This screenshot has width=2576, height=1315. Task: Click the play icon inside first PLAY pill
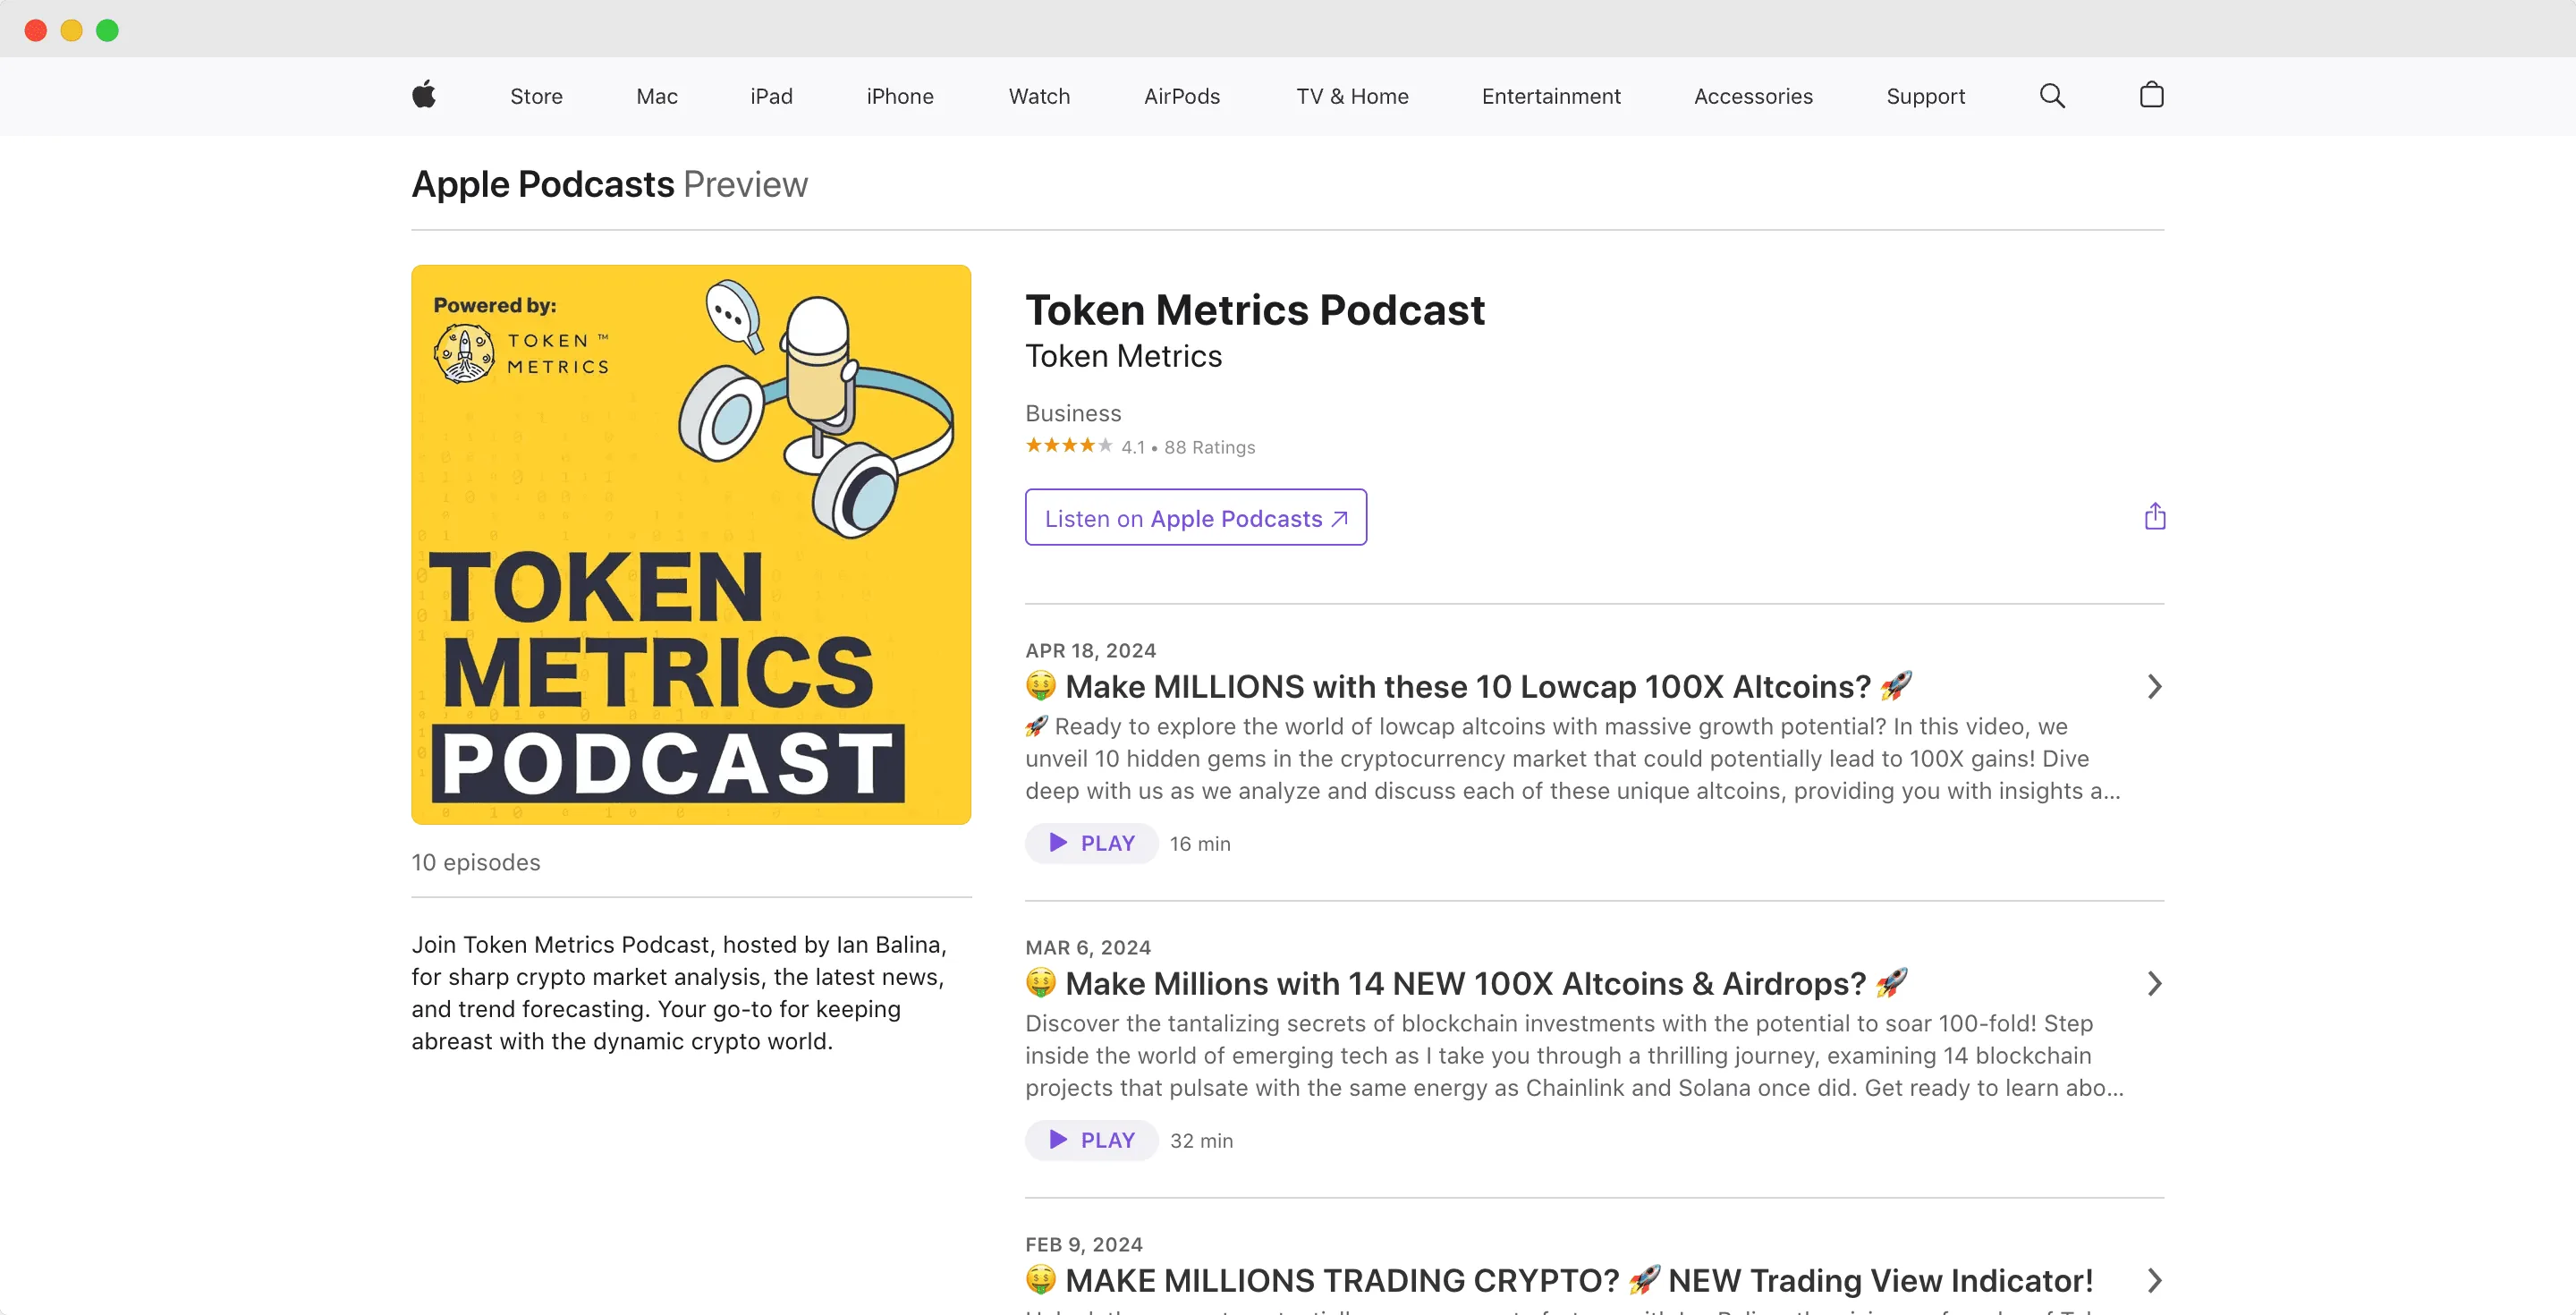(x=1059, y=843)
